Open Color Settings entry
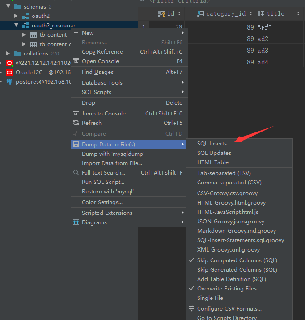 (x=129, y=202)
